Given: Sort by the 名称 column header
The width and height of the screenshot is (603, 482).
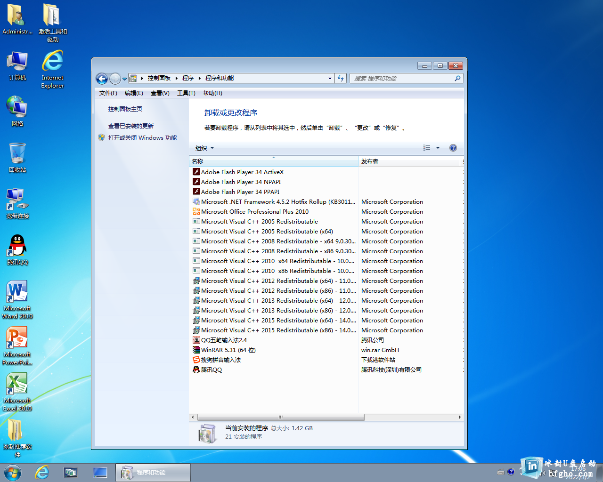Looking at the screenshot, I should (274, 161).
